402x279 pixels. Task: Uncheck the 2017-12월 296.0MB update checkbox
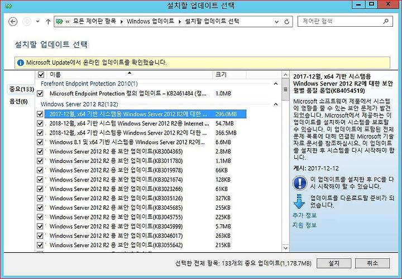pos(40,114)
